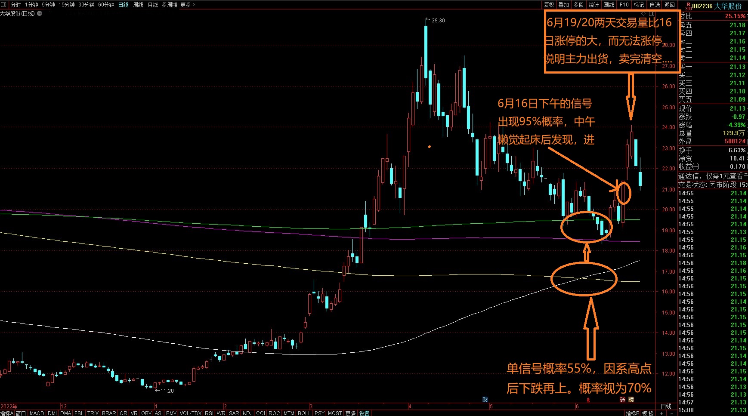Select the VOL-TDX indicator
Screen dimensions: 748x416
191,413
